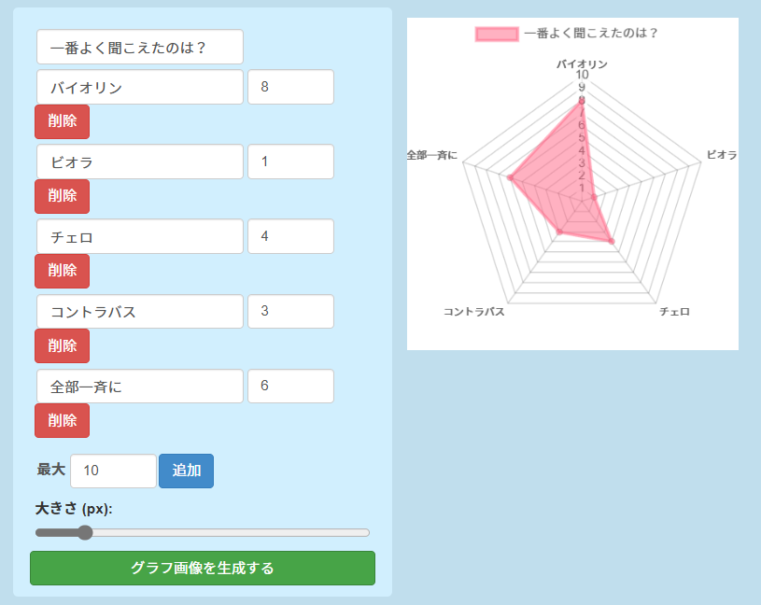Click the チェロ value field showing 4
This screenshot has width=761, height=605.
pyautogui.click(x=290, y=236)
